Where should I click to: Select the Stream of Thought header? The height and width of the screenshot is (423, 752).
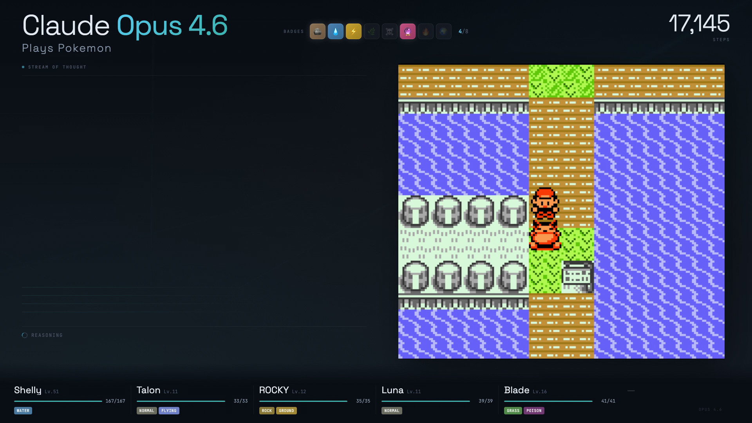57,67
